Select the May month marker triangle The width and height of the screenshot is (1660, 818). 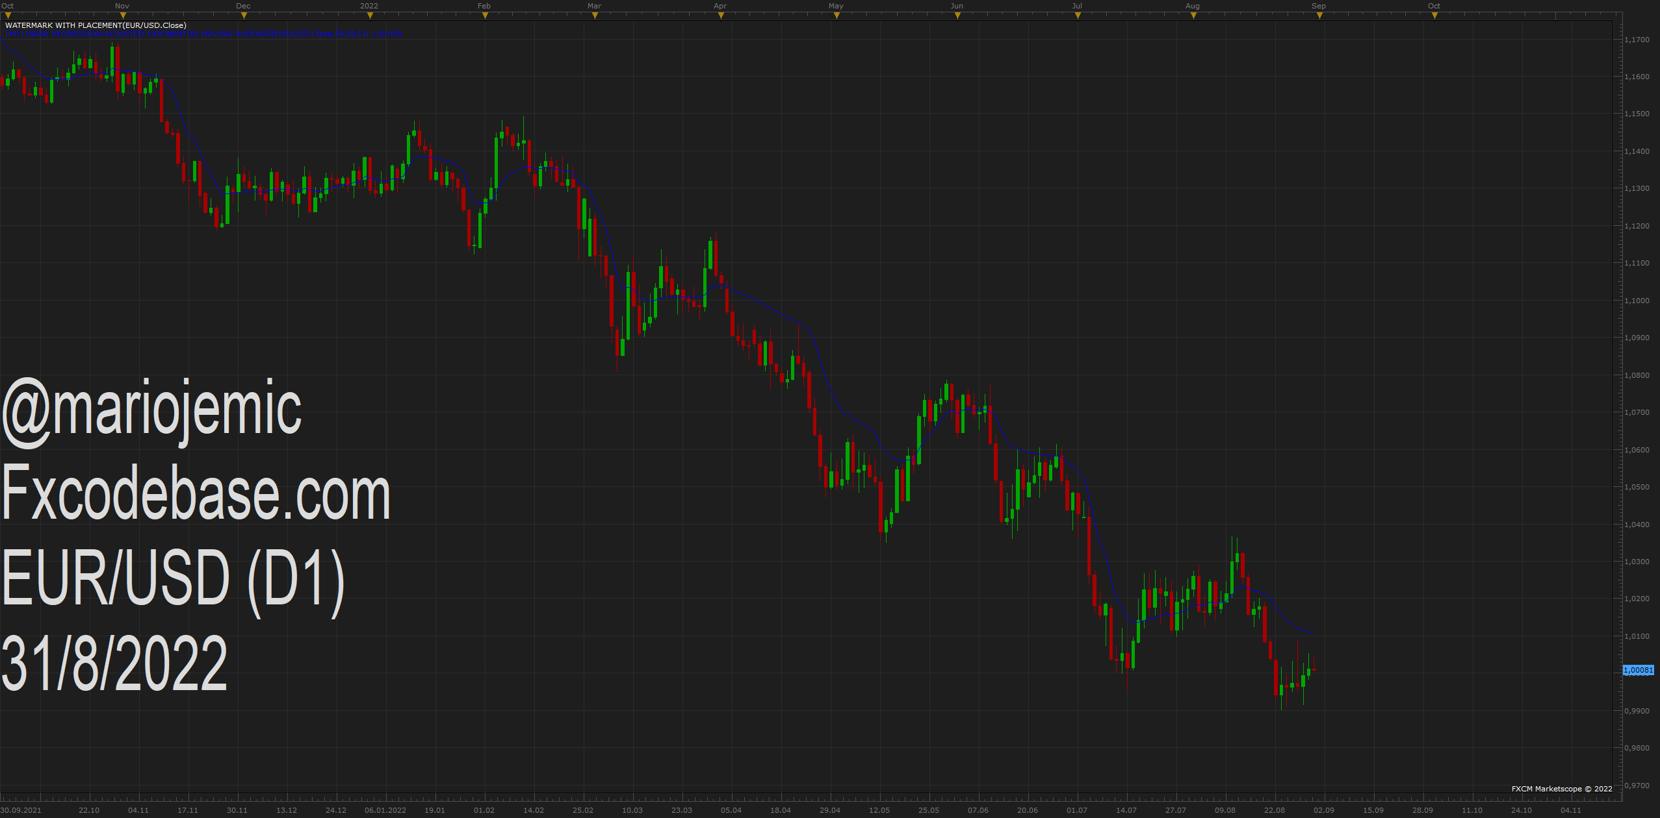click(x=836, y=16)
